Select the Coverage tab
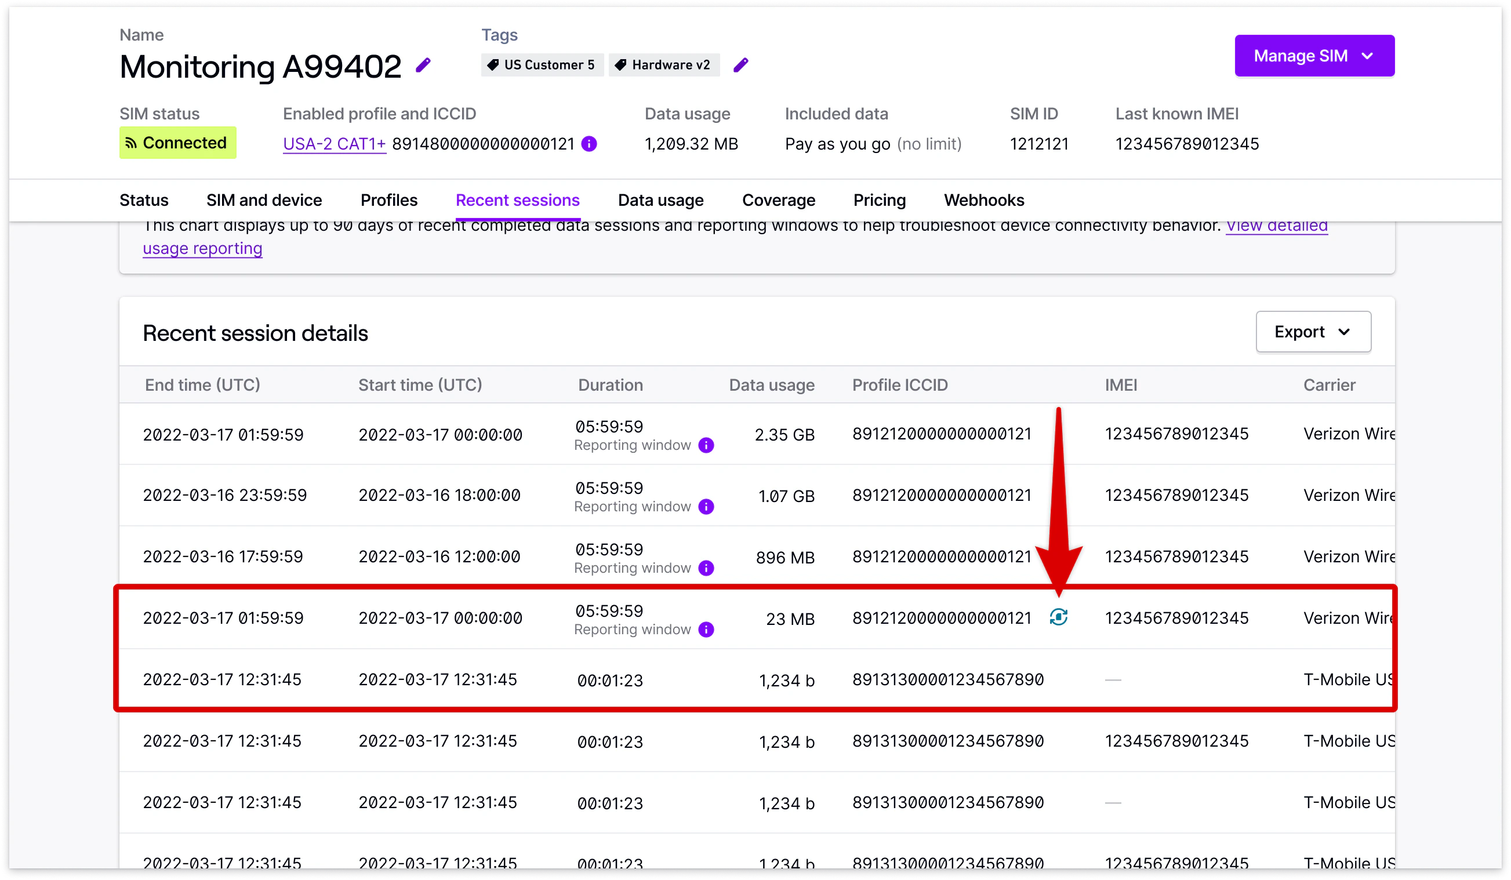Screen dimensions: 1511x880 coord(778,200)
